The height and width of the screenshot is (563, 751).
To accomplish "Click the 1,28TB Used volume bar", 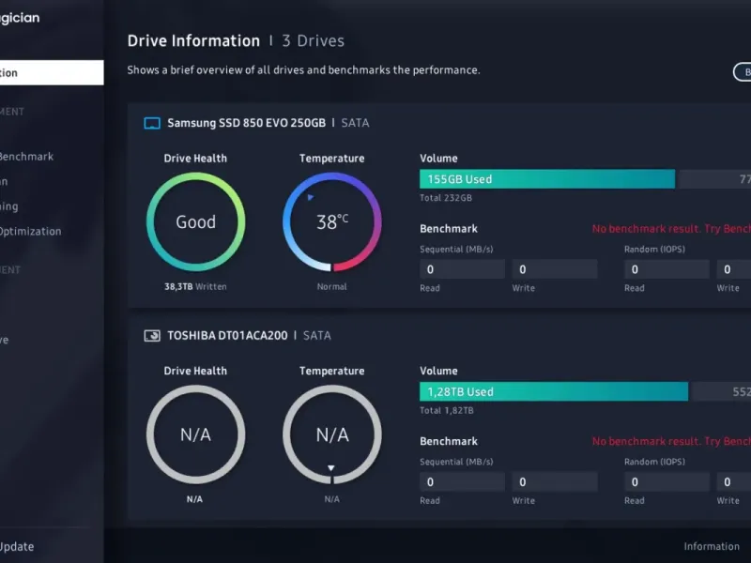I will coord(554,391).
